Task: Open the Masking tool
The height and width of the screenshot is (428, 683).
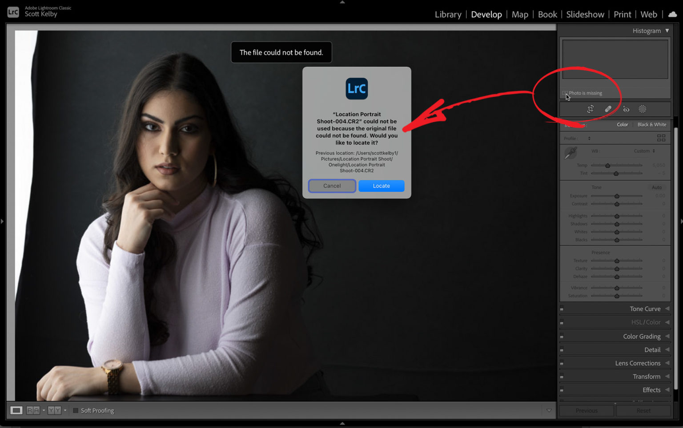Action: pyautogui.click(x=642, y=109)
